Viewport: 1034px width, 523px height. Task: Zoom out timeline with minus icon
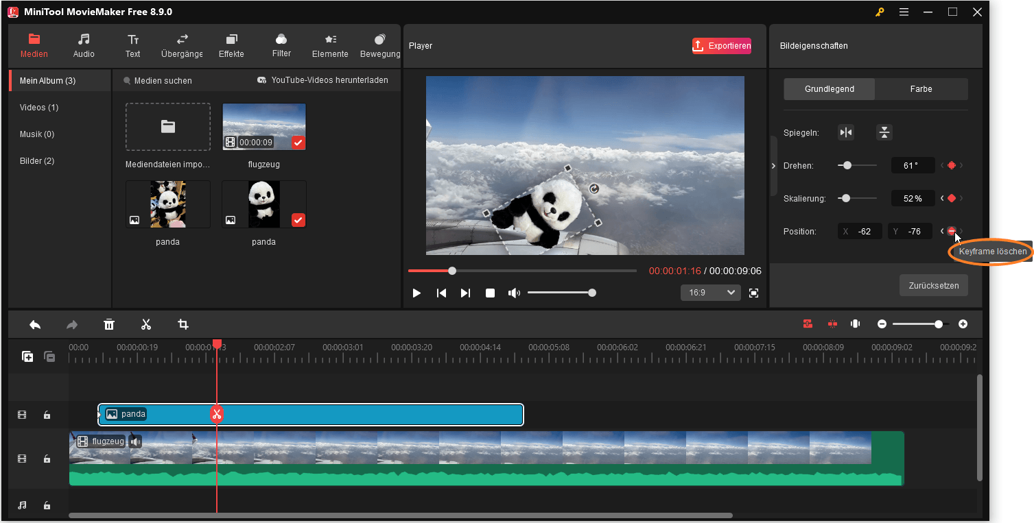882,324
